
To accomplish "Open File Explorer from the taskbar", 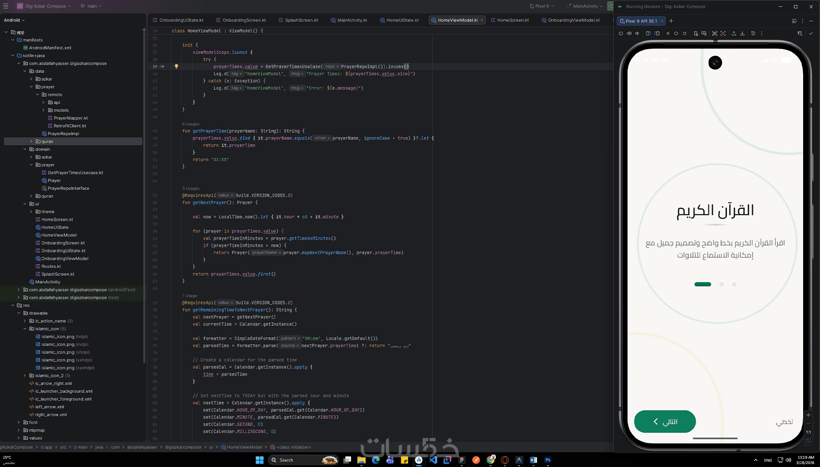I will 361,460.
